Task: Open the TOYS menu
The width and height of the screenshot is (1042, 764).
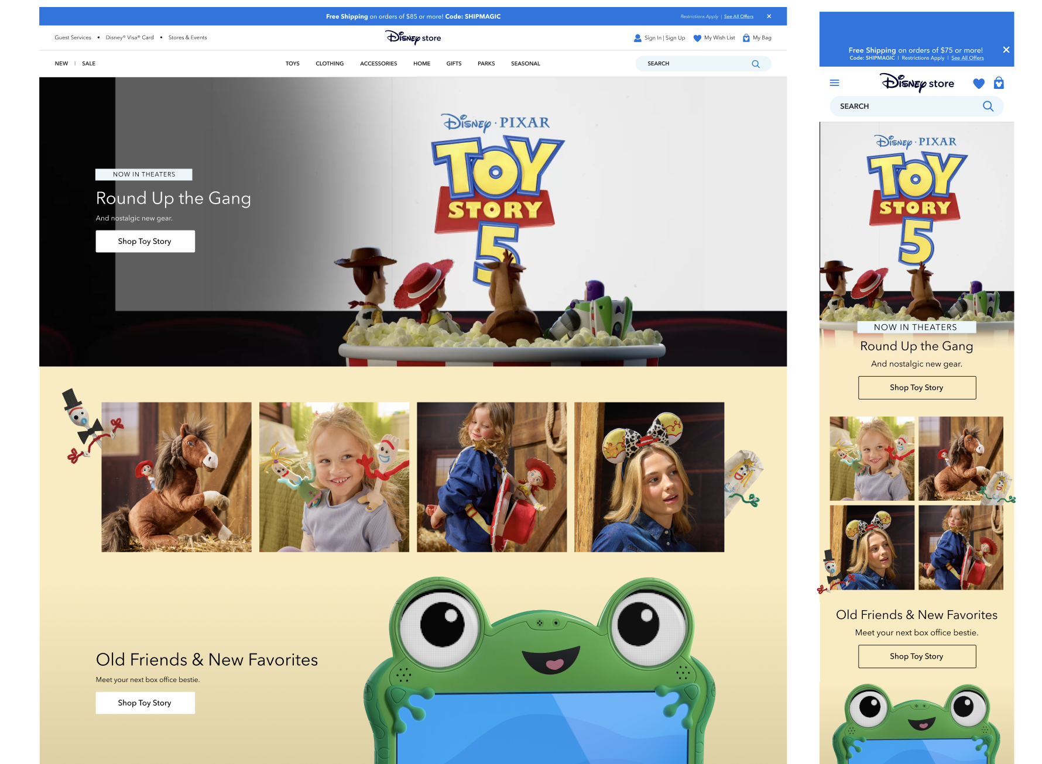Action: [x=293, y=64]
